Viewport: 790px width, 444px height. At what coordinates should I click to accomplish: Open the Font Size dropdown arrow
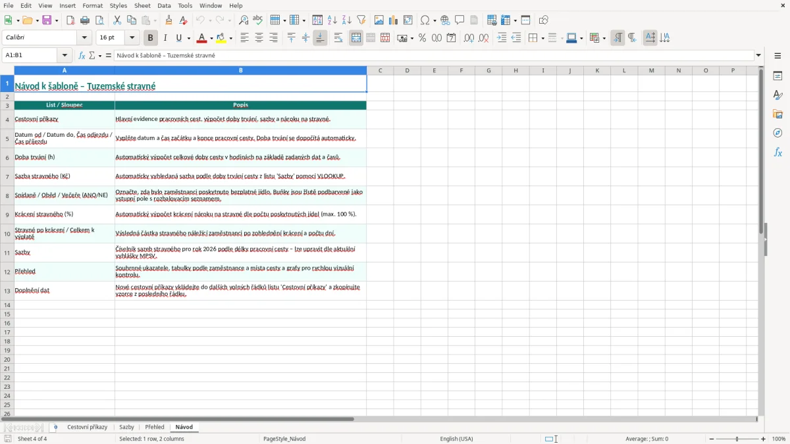(132, 38)
